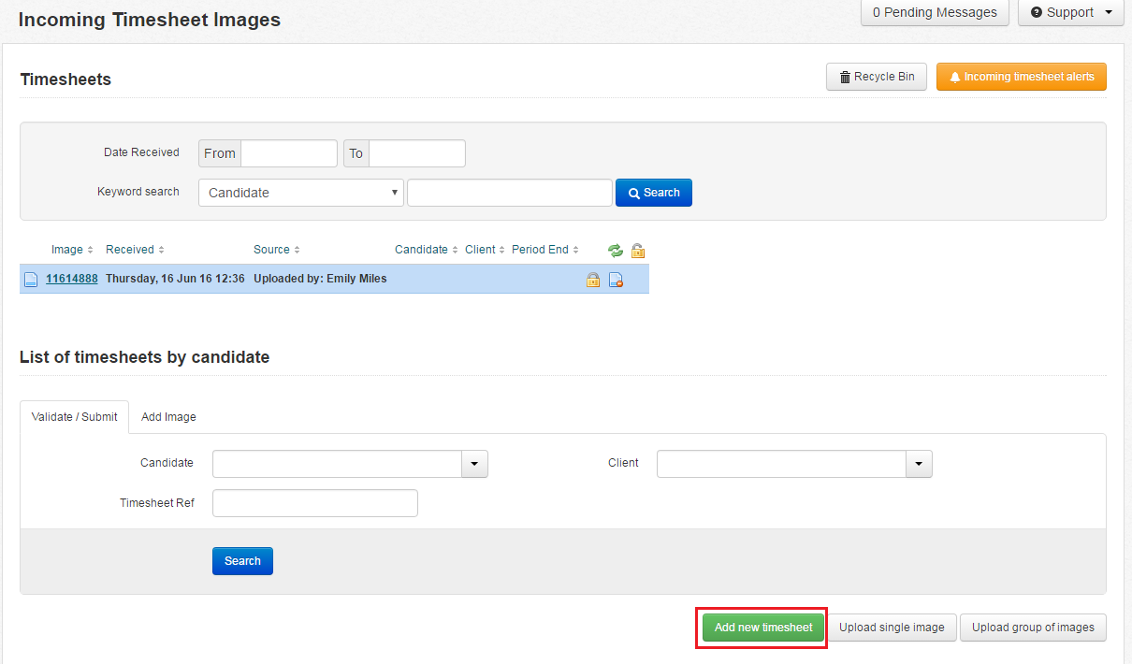Click Upload single image button
Viewport: 1132px width, 664px height.
(x=892, y=628)
